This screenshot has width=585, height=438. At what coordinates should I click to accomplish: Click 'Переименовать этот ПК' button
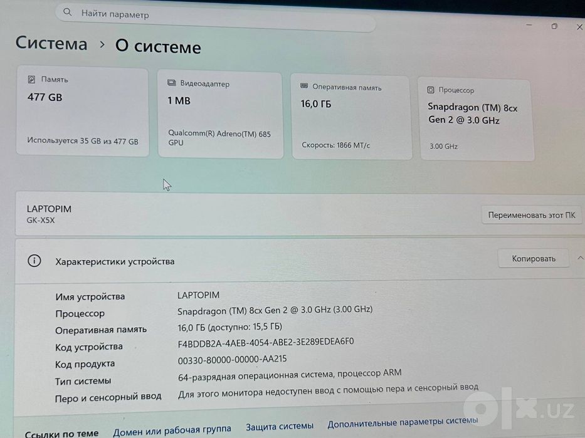(x=532, y=215)
